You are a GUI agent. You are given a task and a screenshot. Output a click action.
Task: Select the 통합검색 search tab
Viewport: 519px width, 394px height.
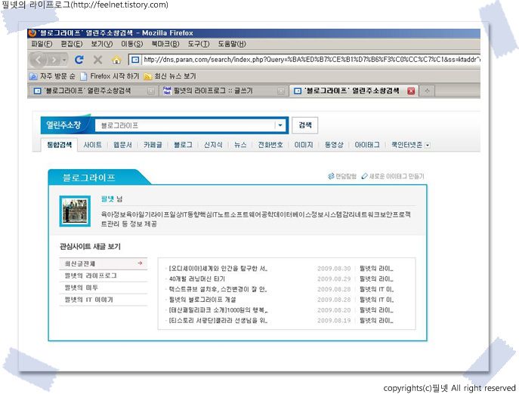click(x=59, y=145)
